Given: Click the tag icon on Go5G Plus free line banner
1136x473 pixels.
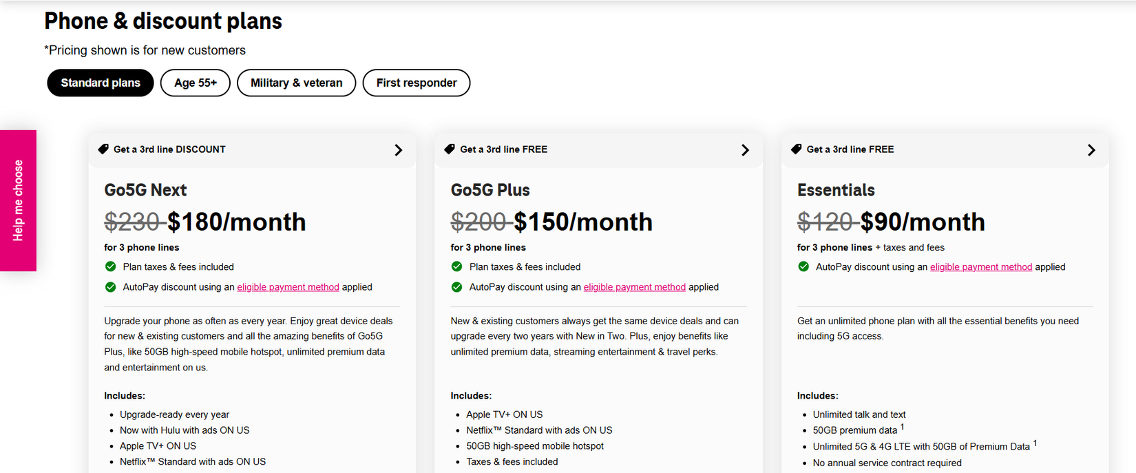Looking at the screenshot, I should coord(451,149).
